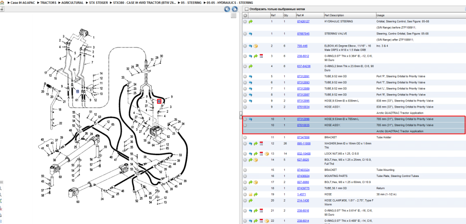Show next figure with right arrow
Viewport: 466px width, 224px height.
(234, 9)
